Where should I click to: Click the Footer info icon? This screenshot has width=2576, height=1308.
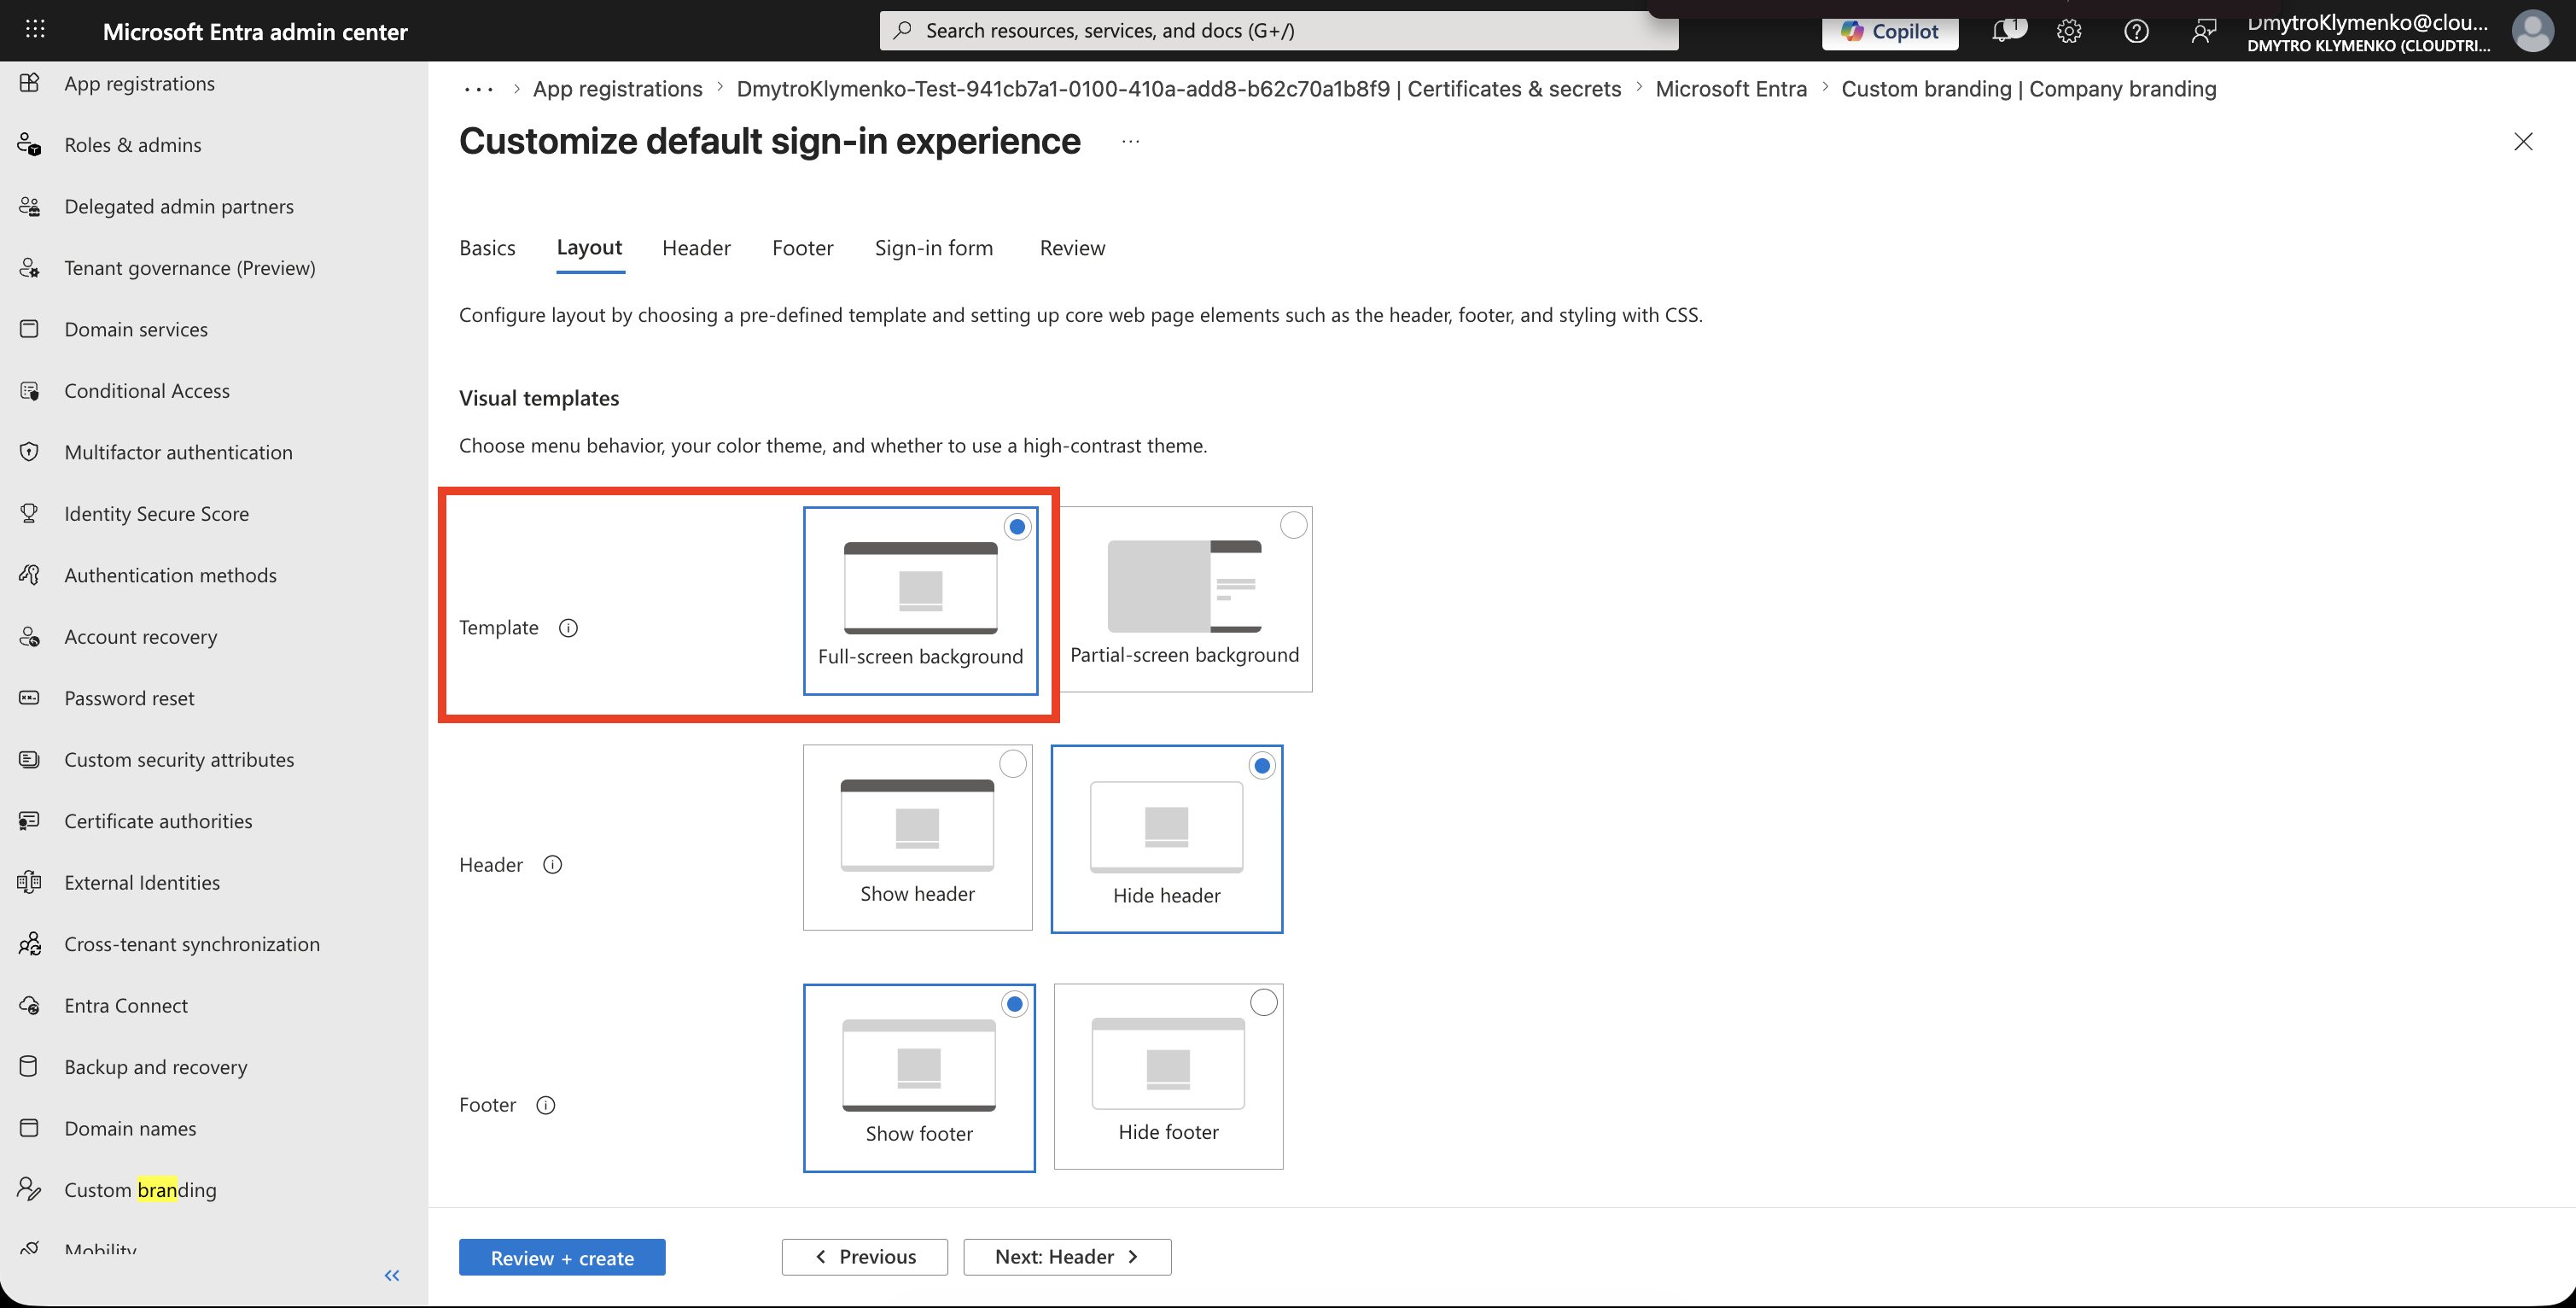[x=546, y=1105]
